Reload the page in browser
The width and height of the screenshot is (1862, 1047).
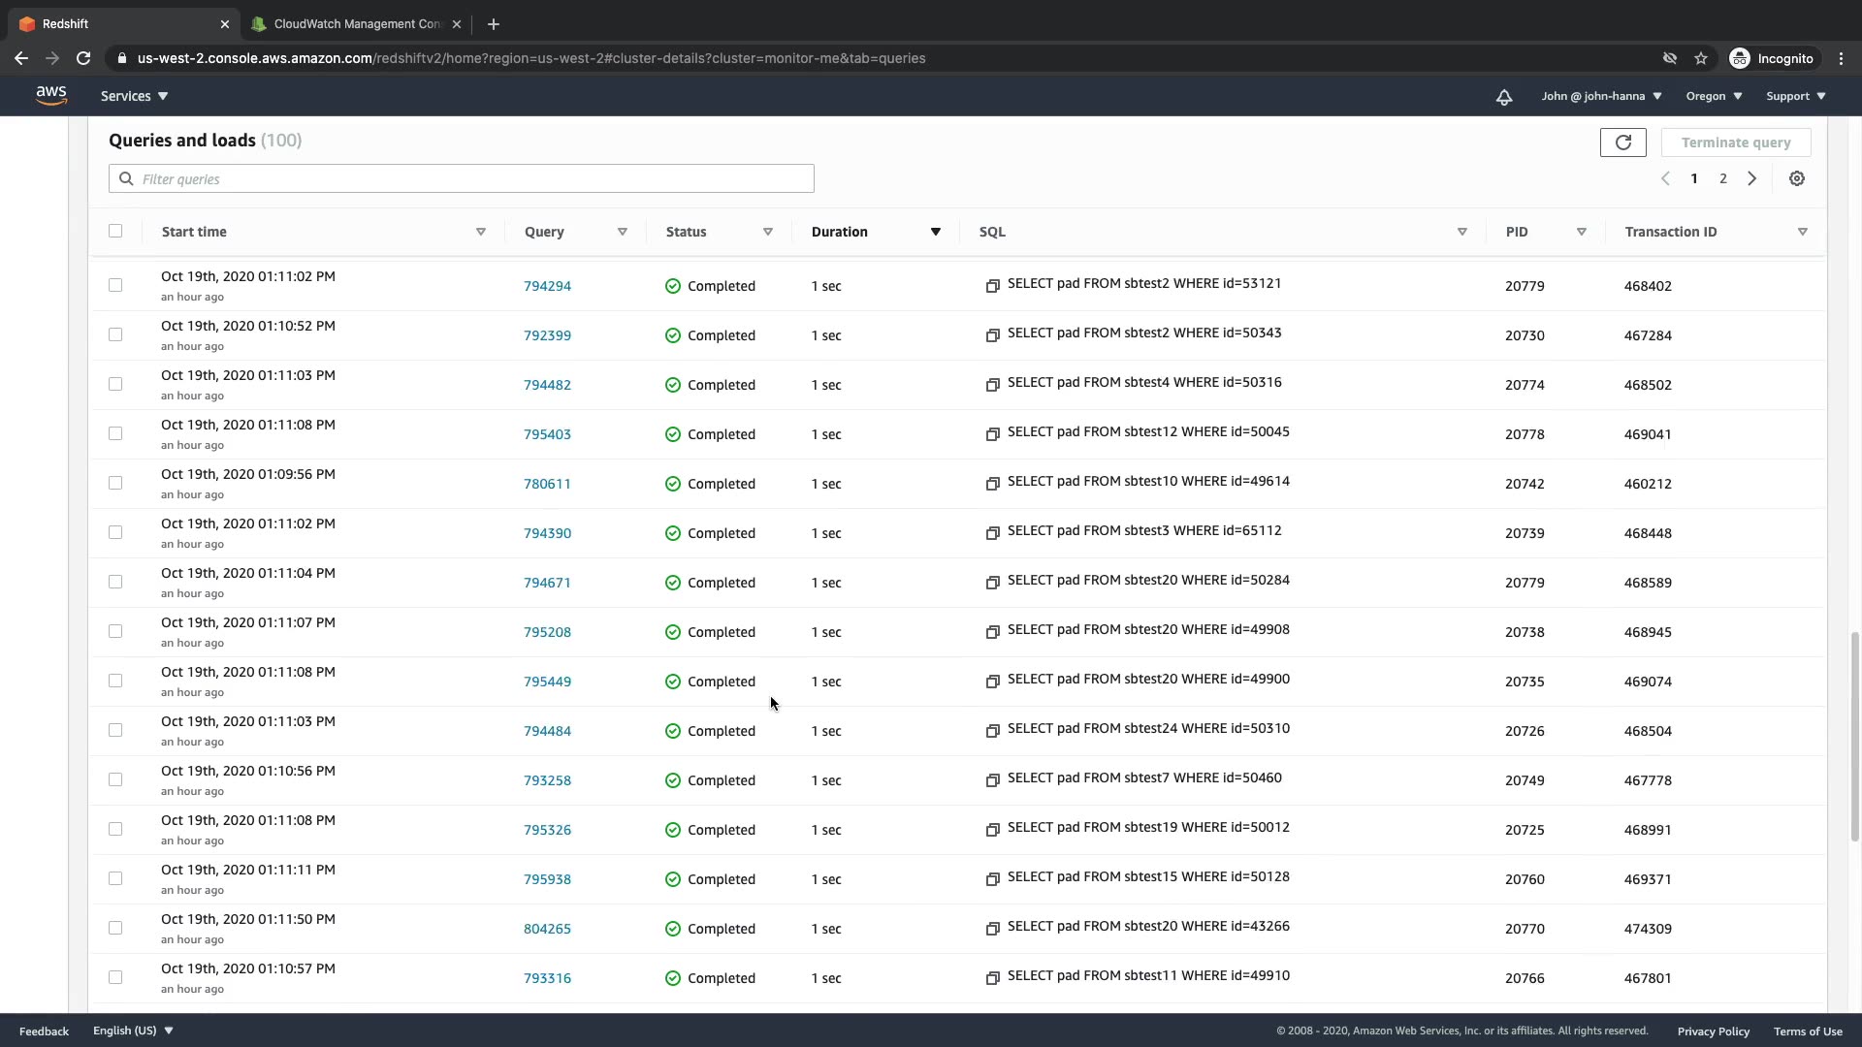(83, 58)
